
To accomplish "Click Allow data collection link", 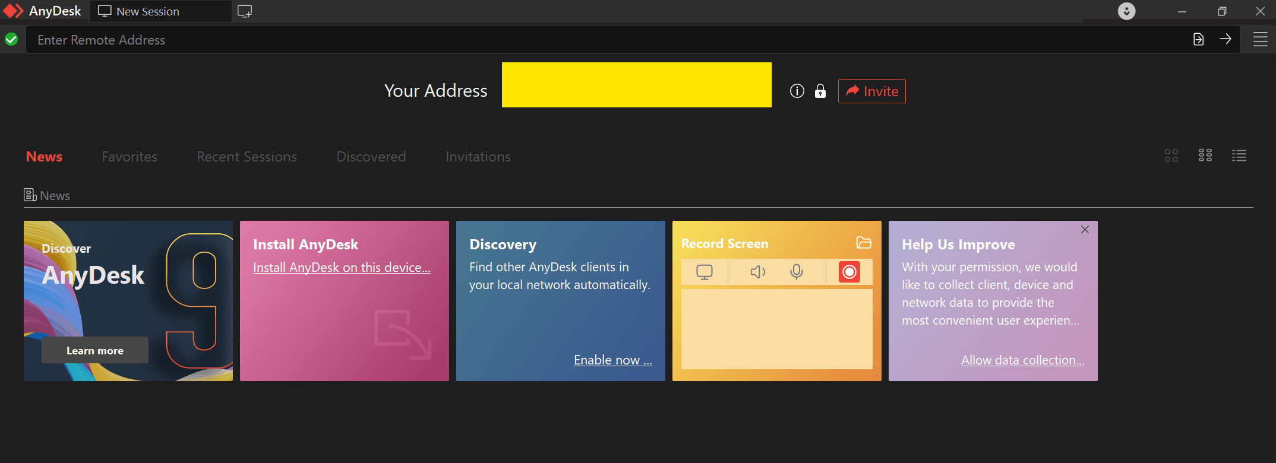I will [x=1023, y=360].
